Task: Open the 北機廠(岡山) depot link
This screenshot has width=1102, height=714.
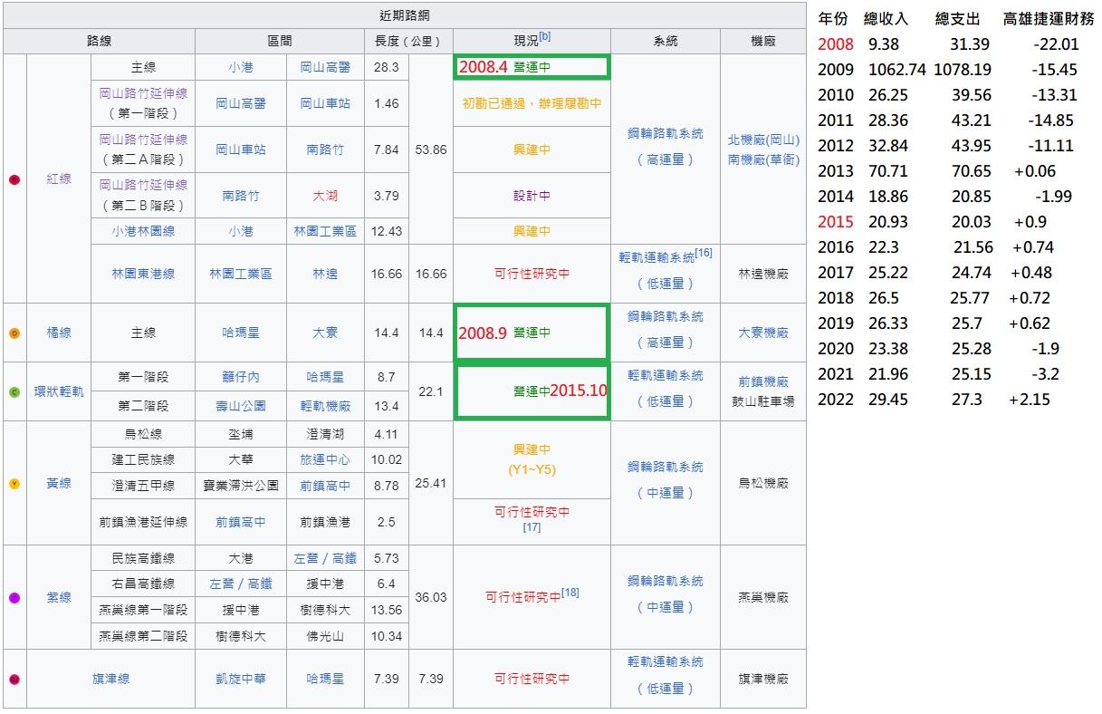Action: coord(763,140)
